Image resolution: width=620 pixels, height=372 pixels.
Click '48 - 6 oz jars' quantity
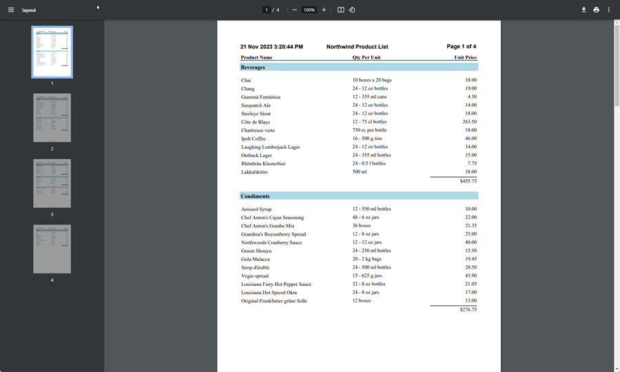tap(365, 217)
